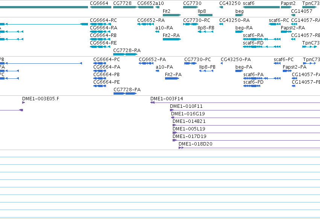320x219 pixels.
Task: Click the DME1-010F11 clone label
Action: click(x=186, y=106)
